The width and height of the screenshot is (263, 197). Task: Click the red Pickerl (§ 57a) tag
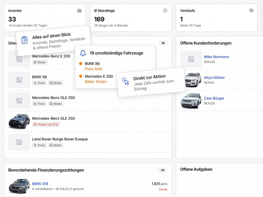coord(46,124)
